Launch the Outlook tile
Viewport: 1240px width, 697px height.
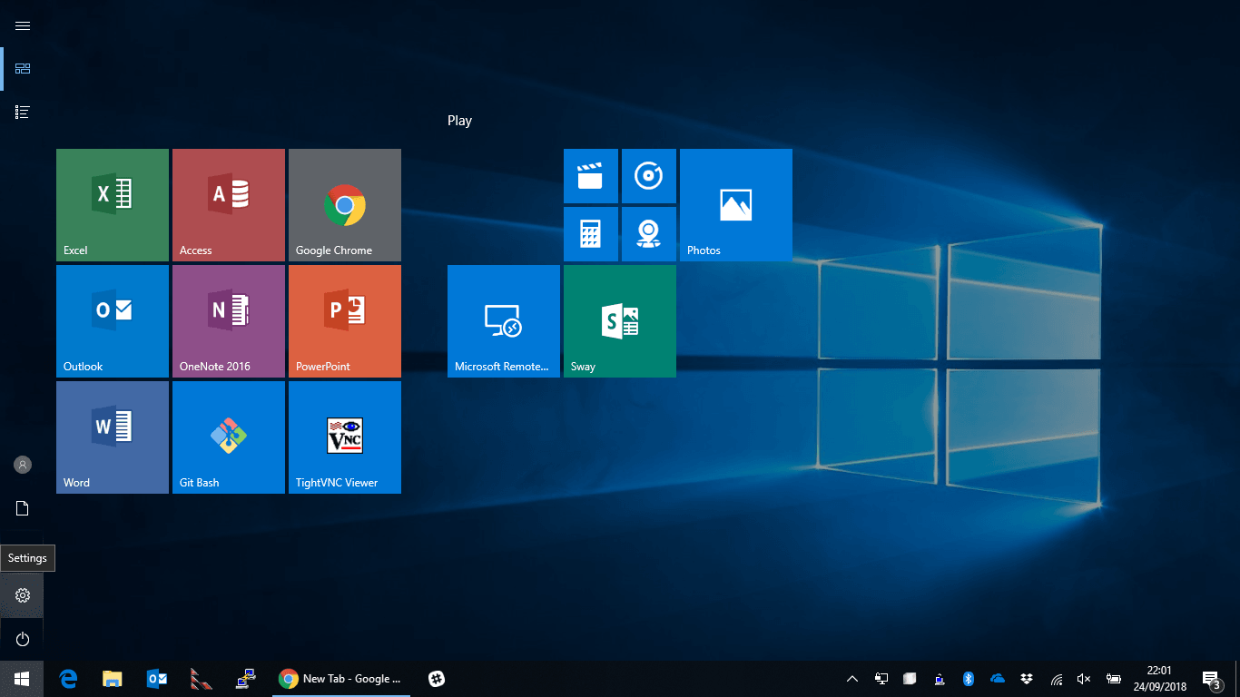[113, 321]
